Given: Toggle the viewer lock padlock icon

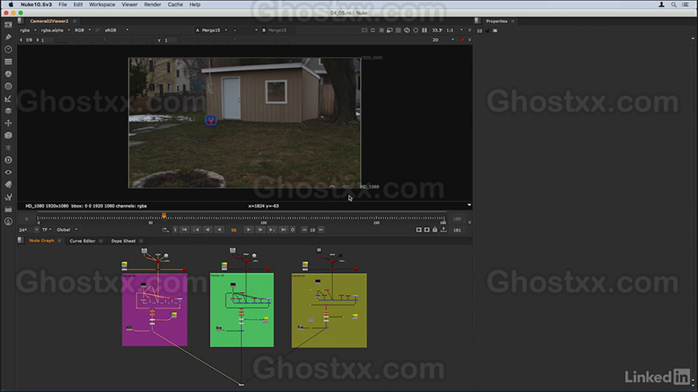Looking at the screenshot, I should 435,230.
